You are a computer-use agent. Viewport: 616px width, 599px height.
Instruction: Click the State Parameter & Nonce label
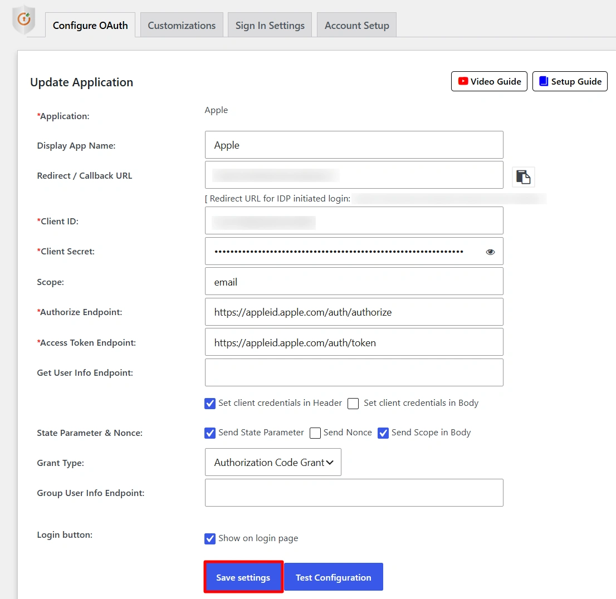90,433
